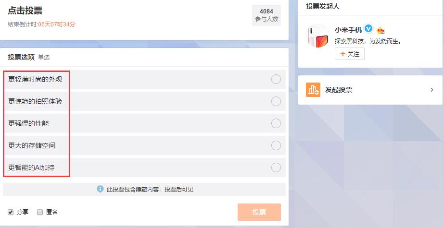
Task: Select radio button for 更轻薄时尚的外观
Action: [x=276, y=79]
